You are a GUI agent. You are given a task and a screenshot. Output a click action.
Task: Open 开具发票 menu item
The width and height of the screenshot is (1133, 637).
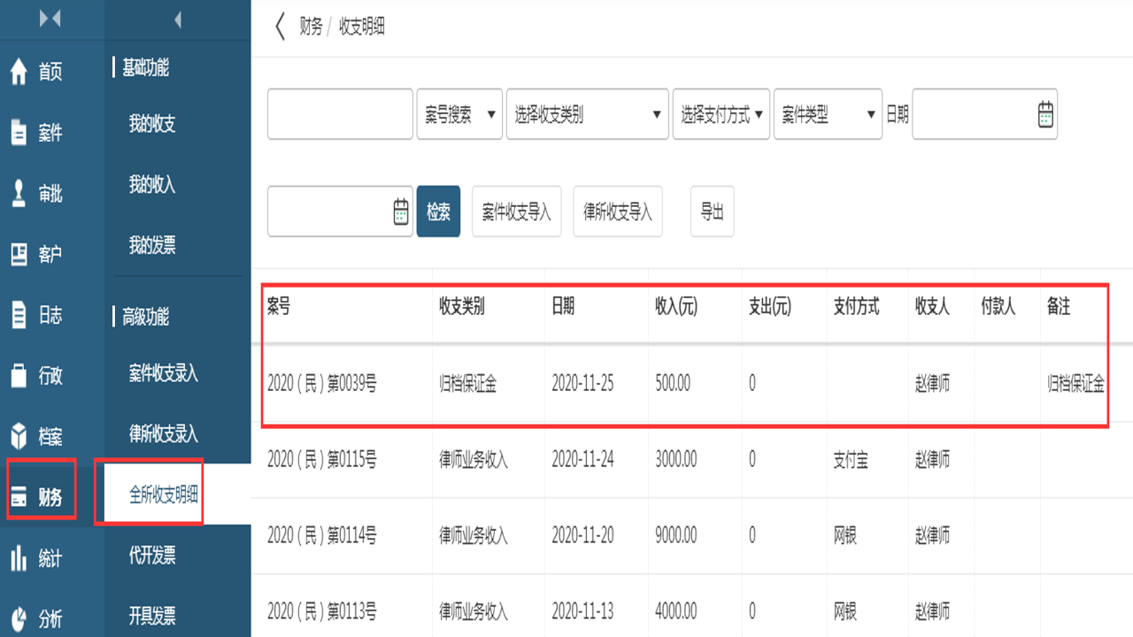click(x=152, y=616)
